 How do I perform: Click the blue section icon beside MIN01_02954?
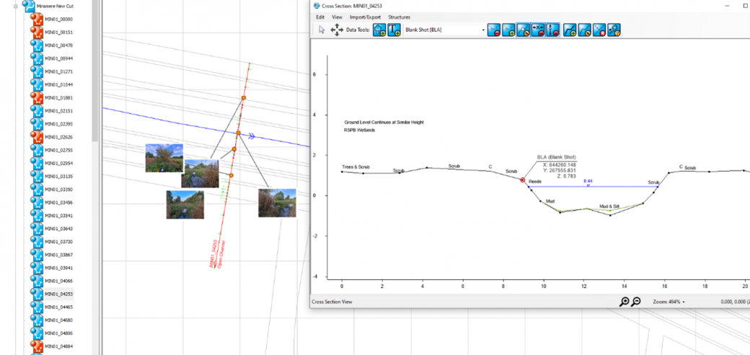click(37, 163)
